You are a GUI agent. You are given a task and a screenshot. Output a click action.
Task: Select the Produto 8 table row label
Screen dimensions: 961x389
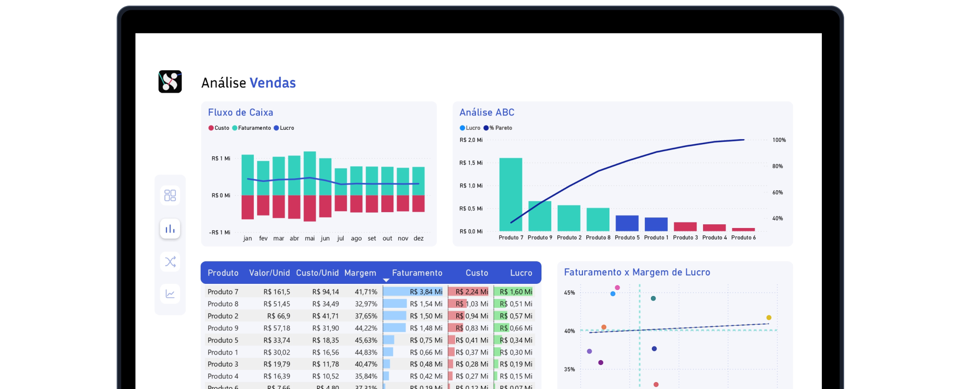tap(223, 304)
